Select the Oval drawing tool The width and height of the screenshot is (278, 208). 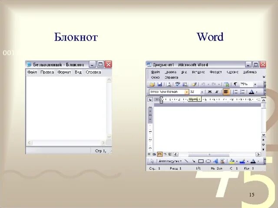point(208,161)
